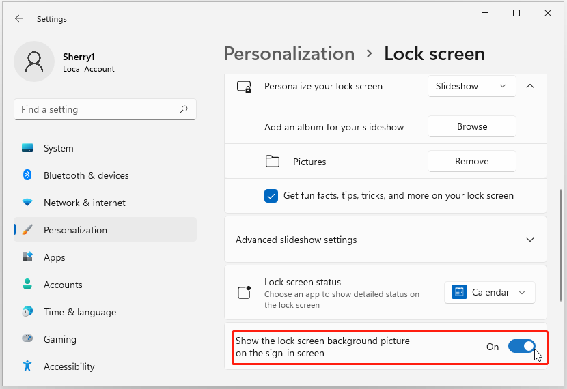
Task: Click the Find a setting search box
Action: (96, 109)
